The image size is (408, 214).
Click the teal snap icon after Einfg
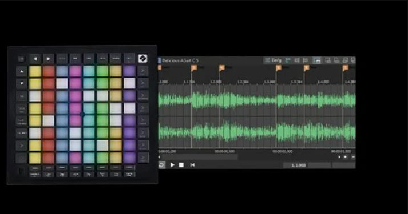coord(288,60)
